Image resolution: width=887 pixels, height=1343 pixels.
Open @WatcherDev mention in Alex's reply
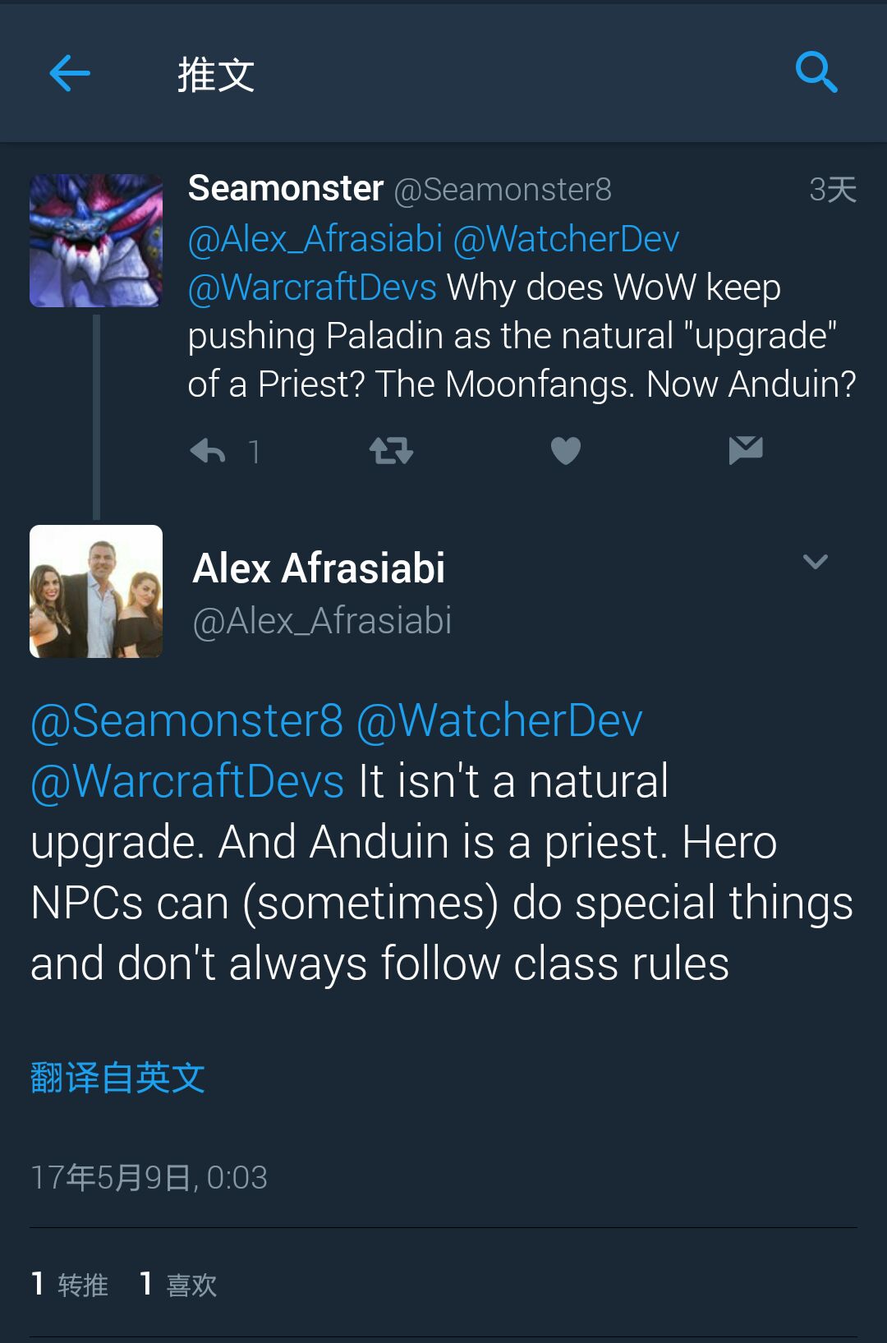(x=499, y=721)
